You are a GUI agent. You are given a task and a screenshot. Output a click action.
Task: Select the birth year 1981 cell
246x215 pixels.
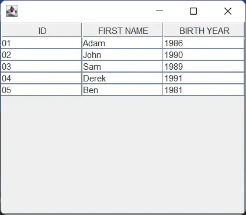click(203, 90)
